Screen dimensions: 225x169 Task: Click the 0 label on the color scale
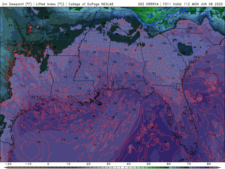pyautogui.click(x=48, y=164)
